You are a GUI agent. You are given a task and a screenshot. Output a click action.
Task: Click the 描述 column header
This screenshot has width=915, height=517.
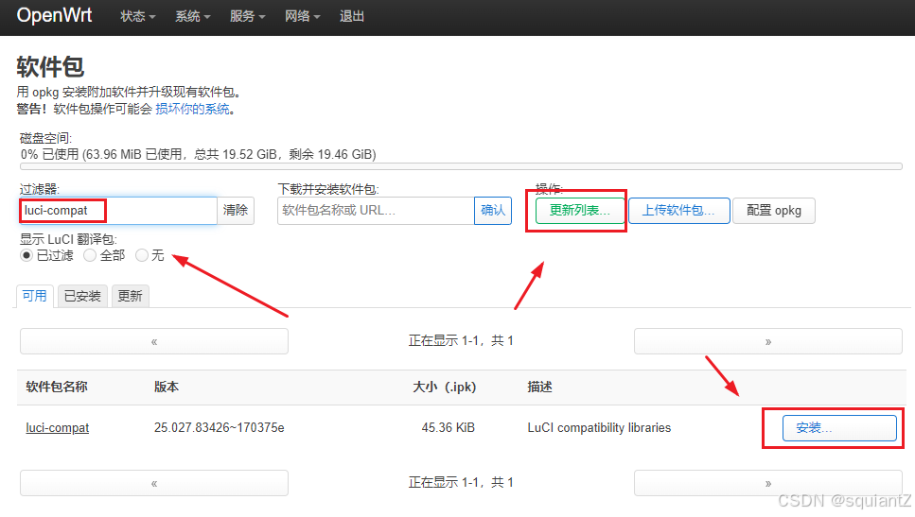[x=539, y=387]
